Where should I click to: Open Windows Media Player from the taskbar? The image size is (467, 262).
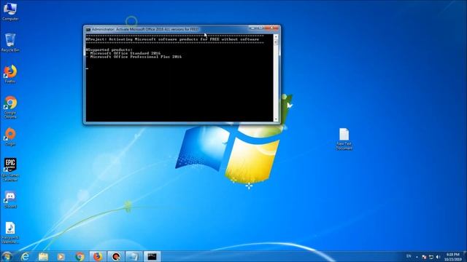tap(61, 256)
